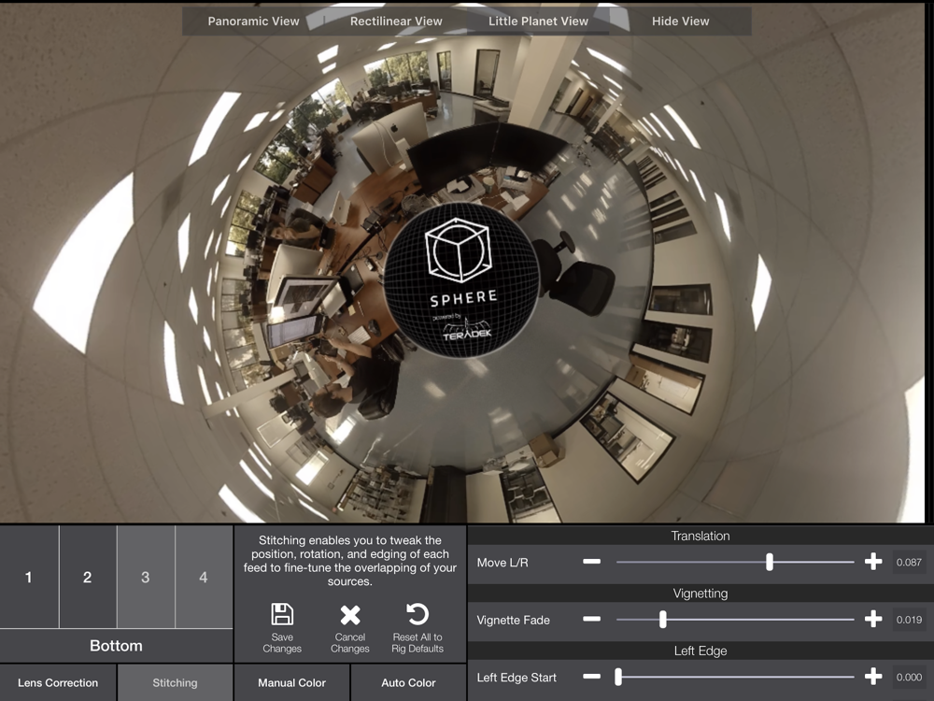Viewport: 934px width, 701px height.
Task: Save Changes using floppy disk icon
Action: click(282, 614)
